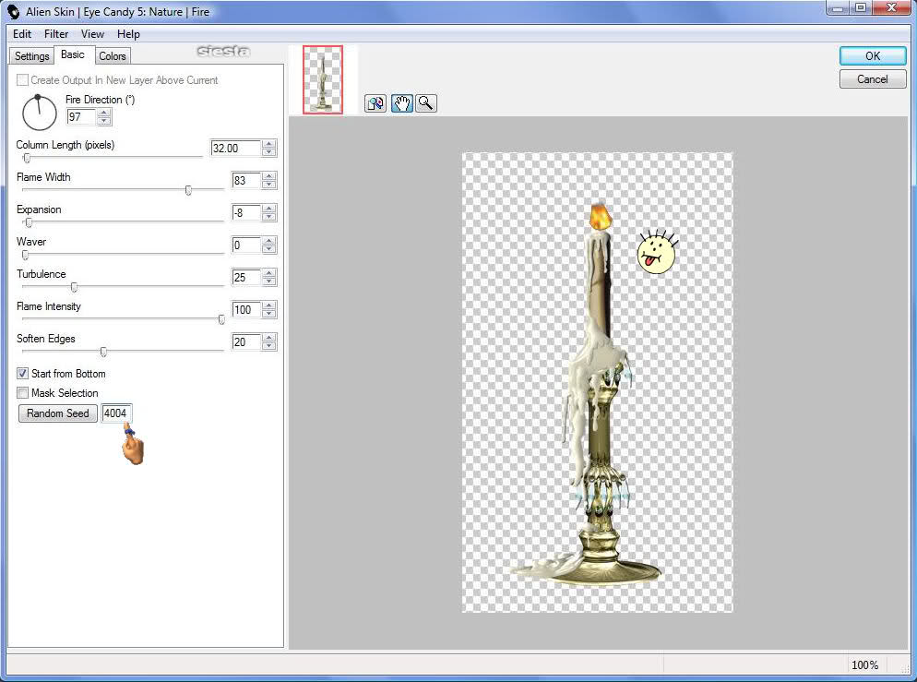Click the Expansion value field
The image size is (917, 682).
click(x=245, y=213)
